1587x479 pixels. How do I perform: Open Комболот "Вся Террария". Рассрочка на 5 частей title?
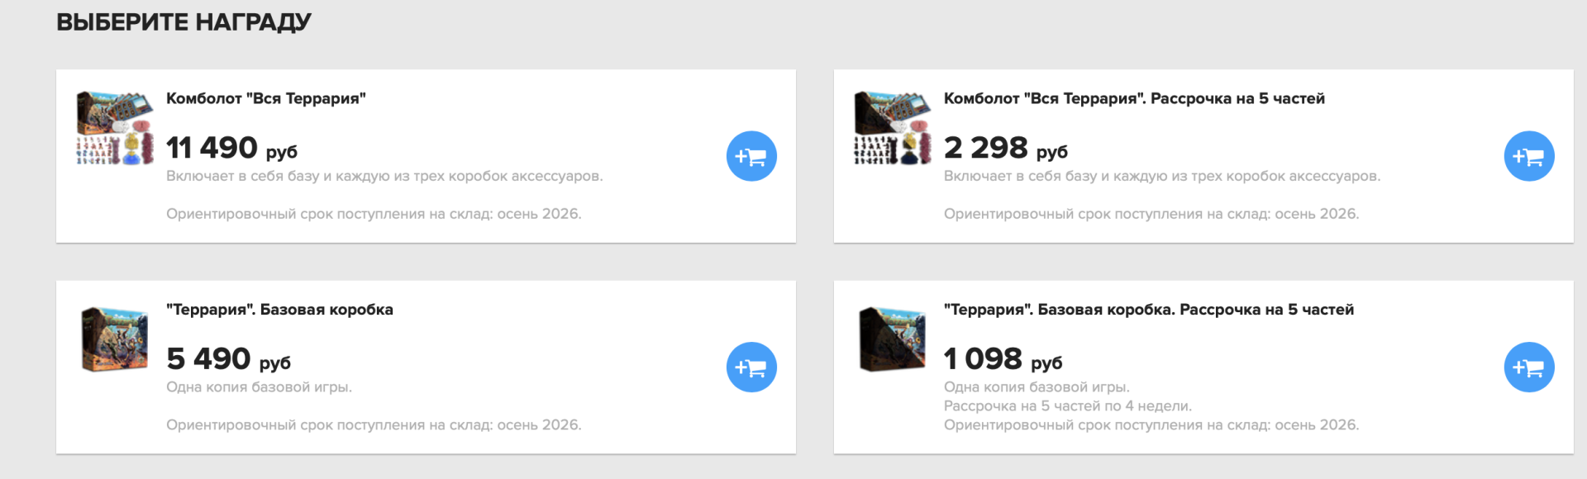[x=1134, y=98]
